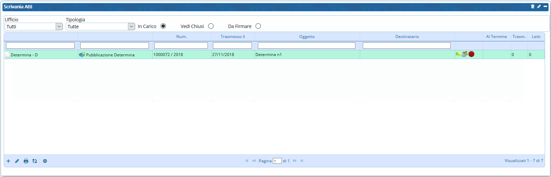Select the Determina - D row cell
551x177 pixels.
(24, 55)
